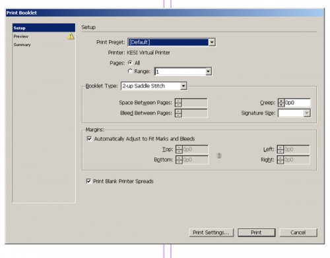
Task: Click the Space Between Pages field
Action: coord(194,103)
